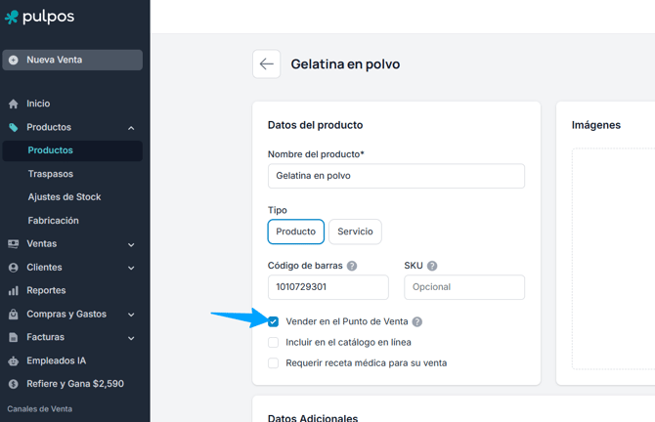Screen dimensions: 655x422
Task: Click the Reportes bar chart icon
Action: coord(14,290)
